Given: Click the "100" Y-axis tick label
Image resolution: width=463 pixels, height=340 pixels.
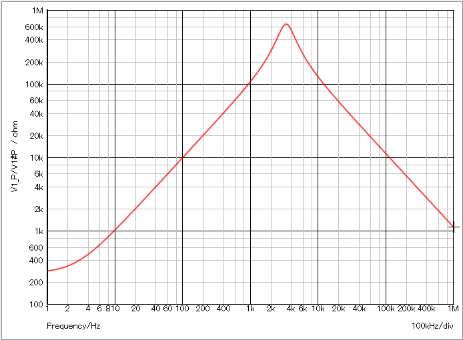Looking at the screenshot, I should (36, 304).
